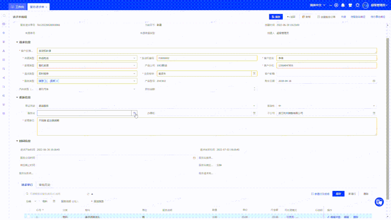Click the 预估金额 stepper arrows
Screen dimensions: 391x220
point(254,89)
